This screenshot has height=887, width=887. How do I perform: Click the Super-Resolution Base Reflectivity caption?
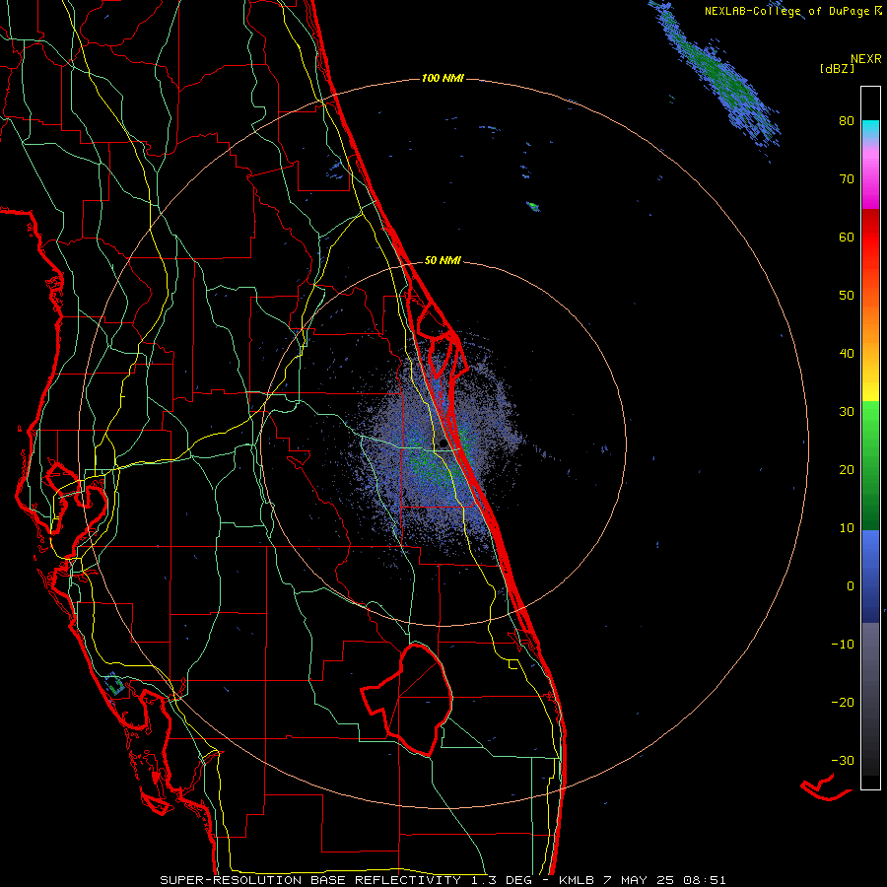click(x=443, y=880)
